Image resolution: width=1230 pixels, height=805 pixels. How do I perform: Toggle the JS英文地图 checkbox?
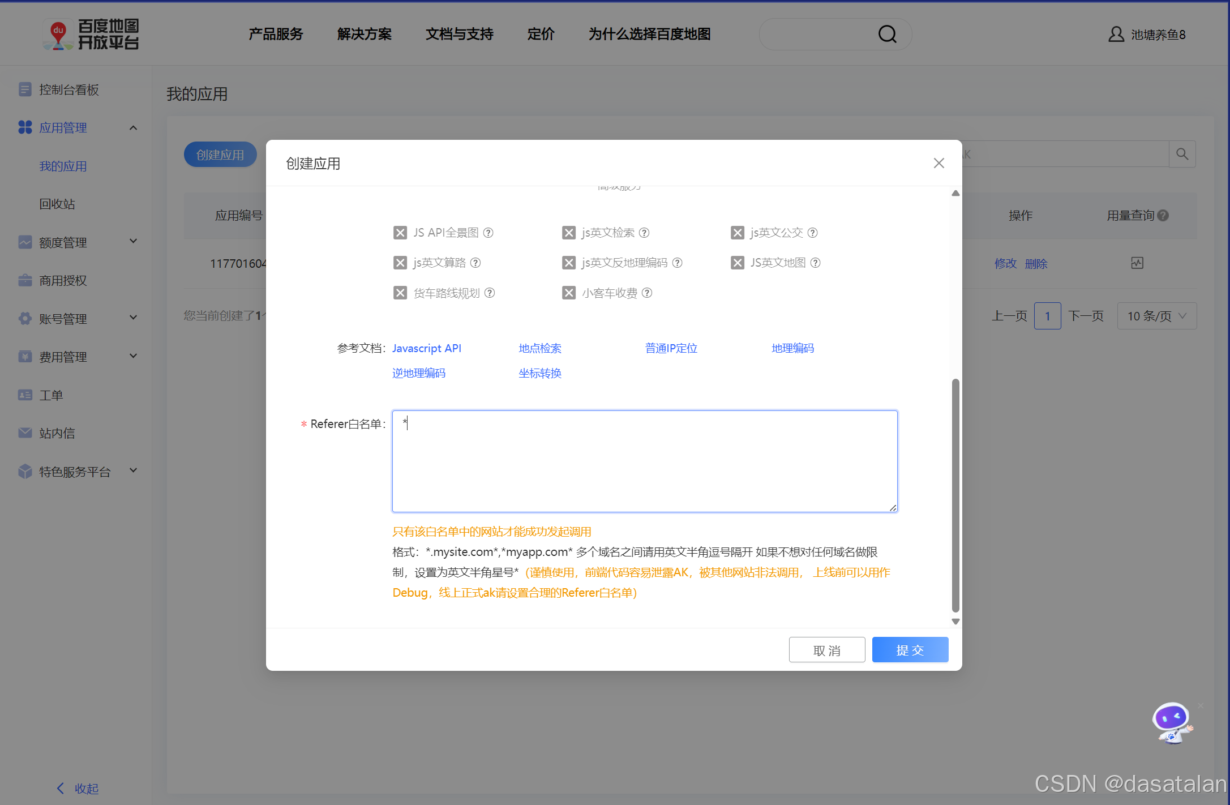[737, 263]
